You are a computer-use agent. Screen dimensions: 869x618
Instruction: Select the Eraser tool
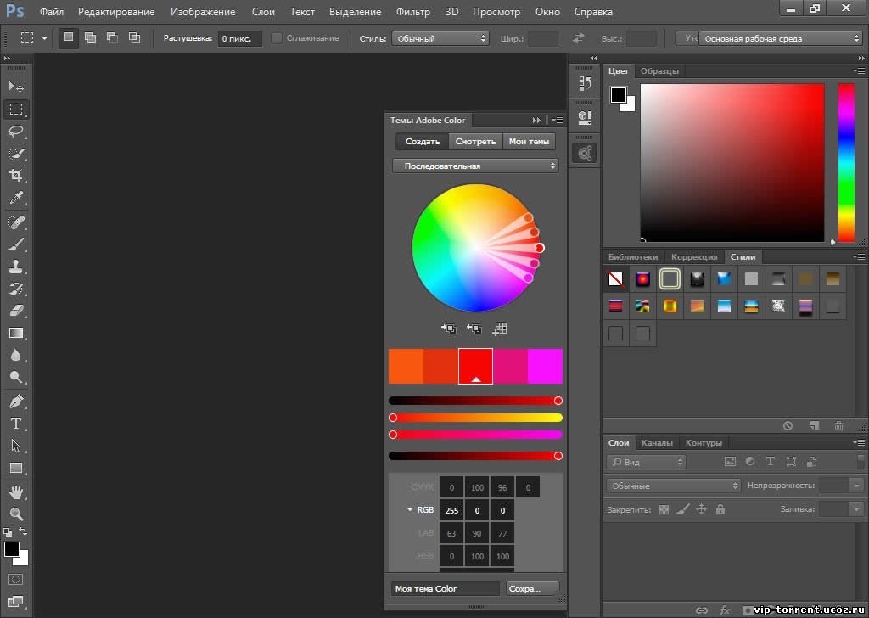[x=16, y=311]
